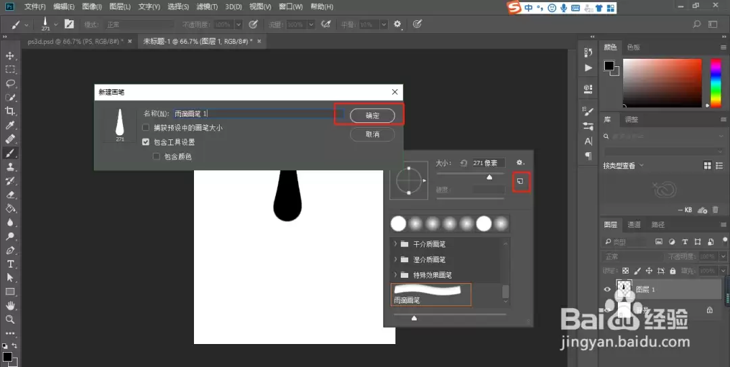This screenshot has height=367, width=730.
Task: Switch to the 通道 tab
Action: tap(634, 224)
